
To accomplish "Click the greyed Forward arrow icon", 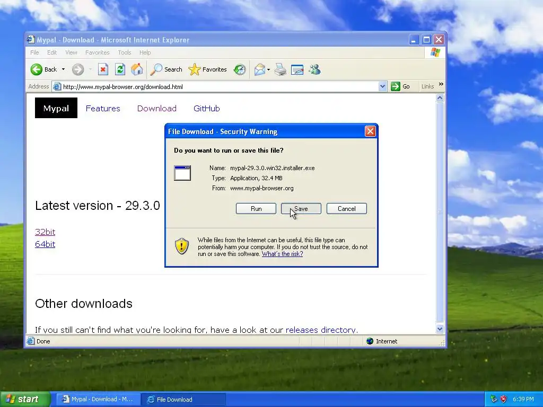I will pos(78,69).
